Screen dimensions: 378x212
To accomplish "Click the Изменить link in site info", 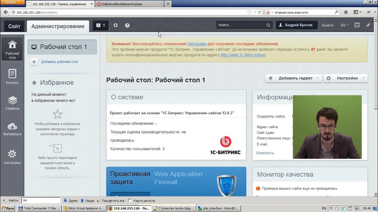I will [x=265, y=153].
